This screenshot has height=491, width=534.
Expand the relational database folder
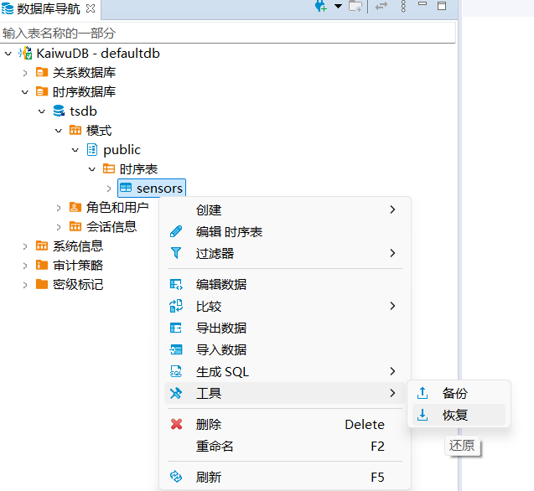click(25, 73)
